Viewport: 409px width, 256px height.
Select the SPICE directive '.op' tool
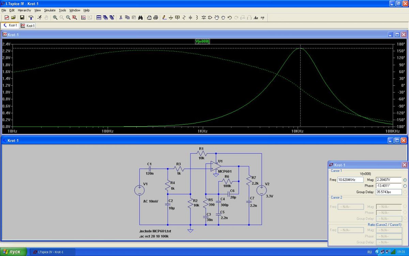pyautogui.click(x=262, y=17)
